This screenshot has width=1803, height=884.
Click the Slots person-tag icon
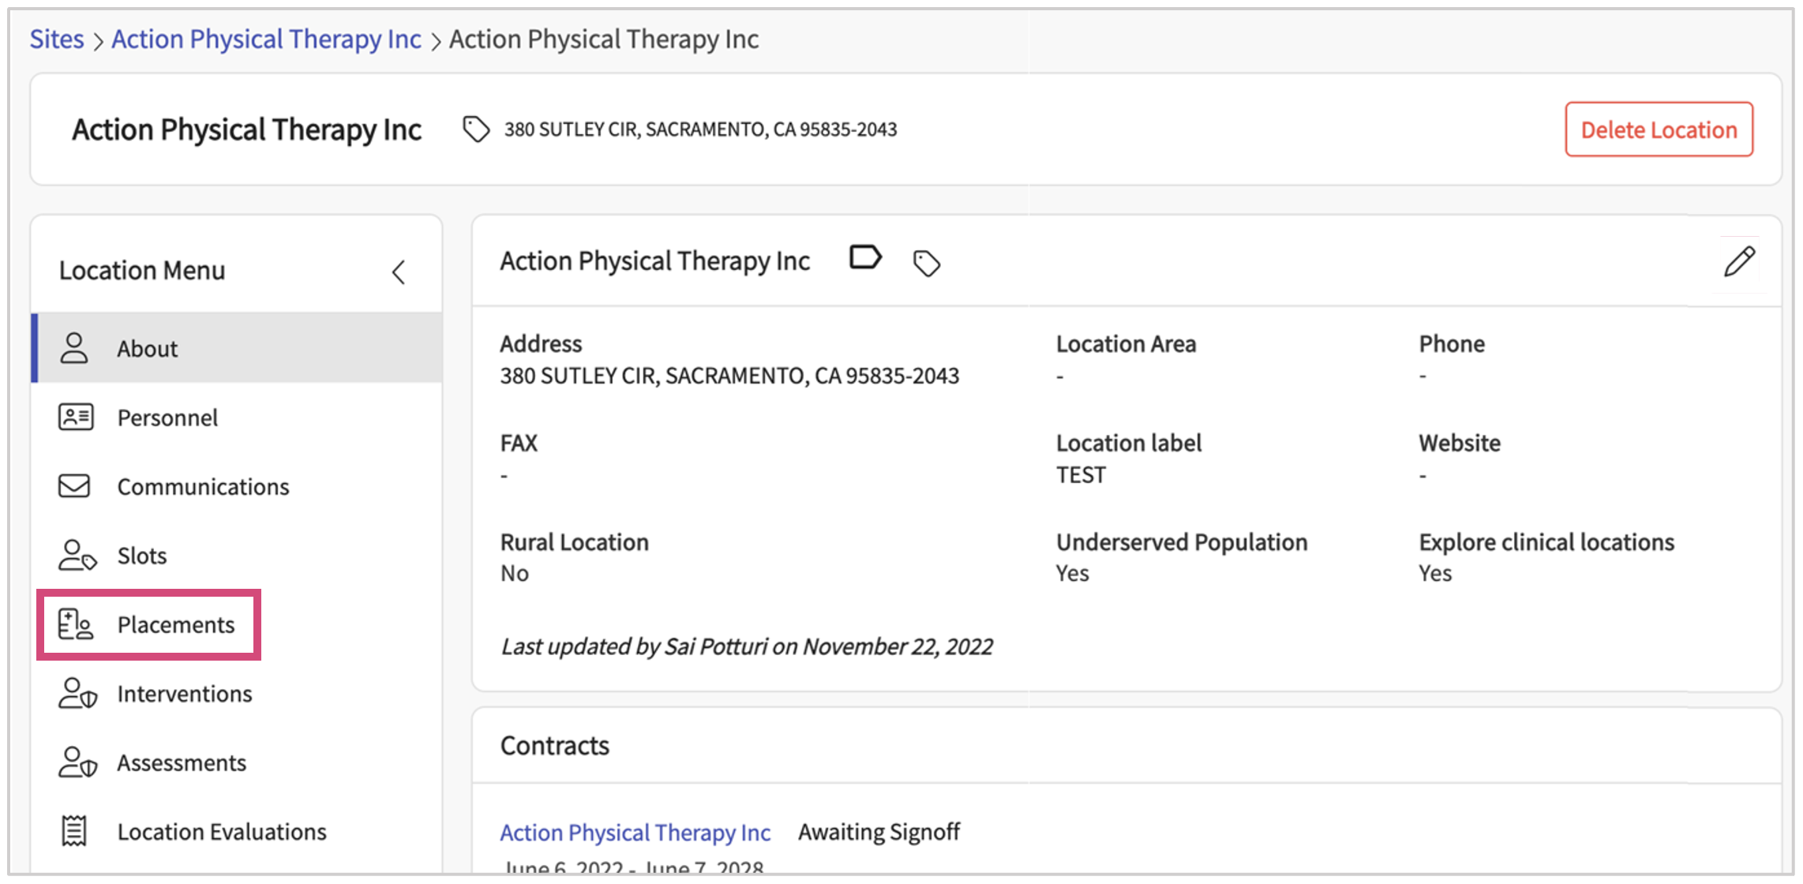[x=77, y=556]
